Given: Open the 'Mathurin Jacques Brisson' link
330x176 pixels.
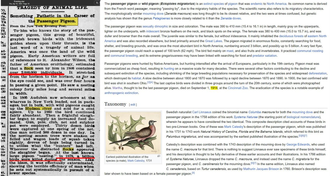Looking at the screenshot, I should (261, 169).
